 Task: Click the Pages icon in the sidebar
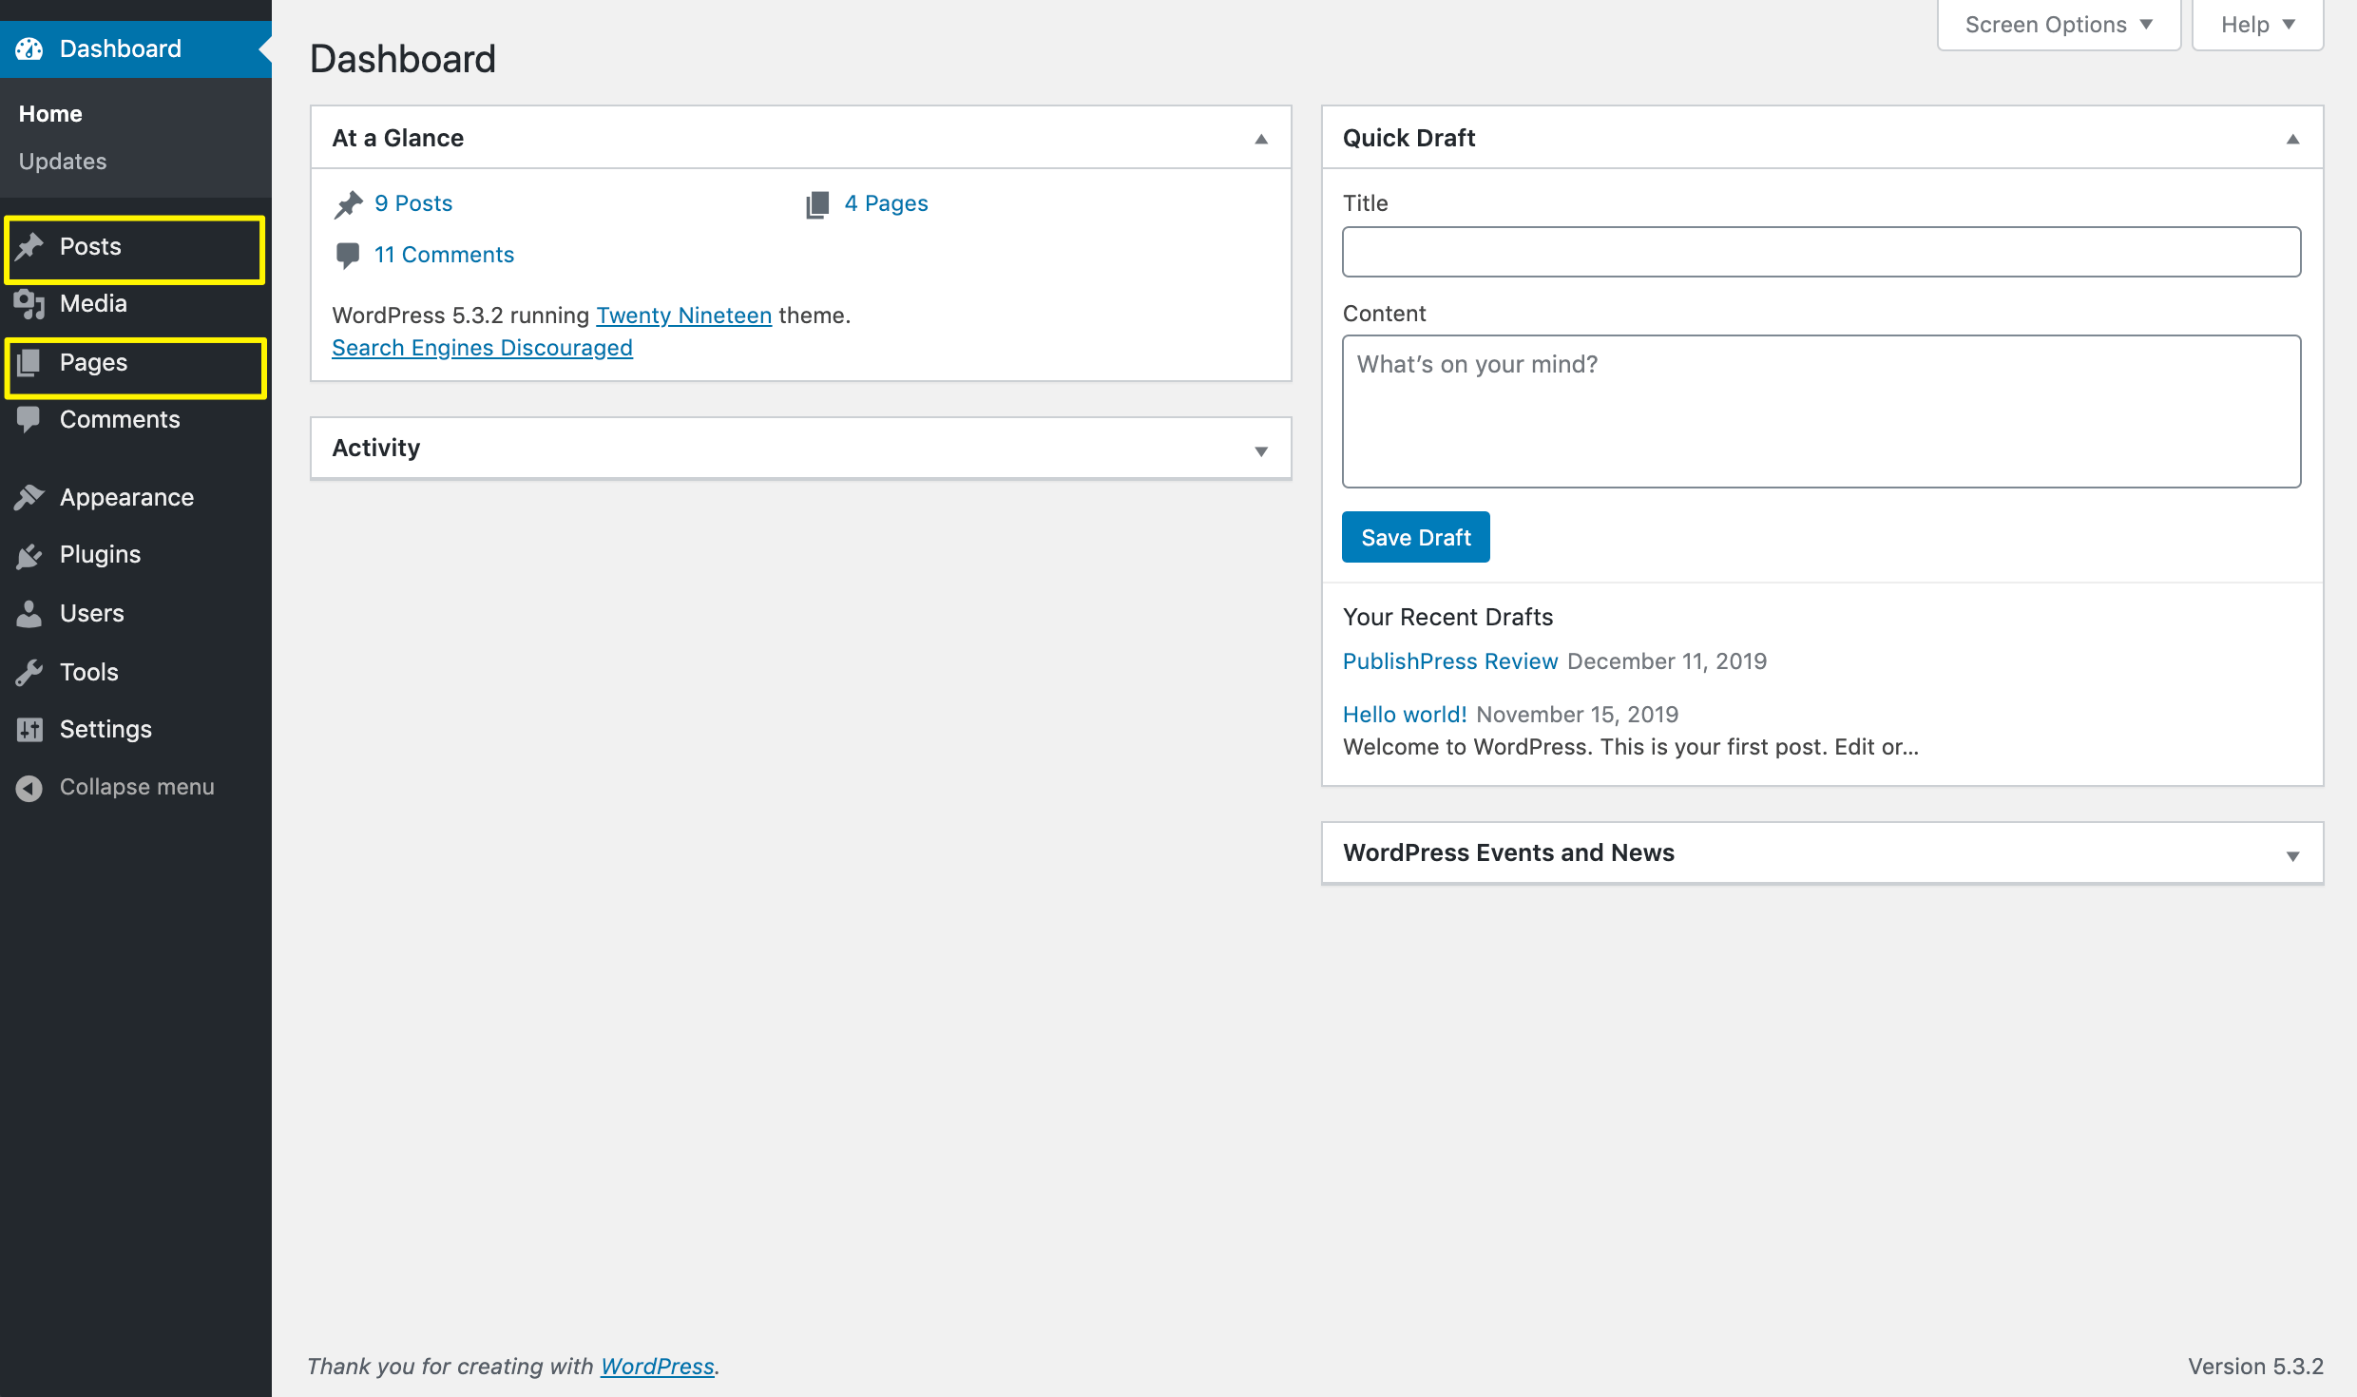(x=29, y=362)
